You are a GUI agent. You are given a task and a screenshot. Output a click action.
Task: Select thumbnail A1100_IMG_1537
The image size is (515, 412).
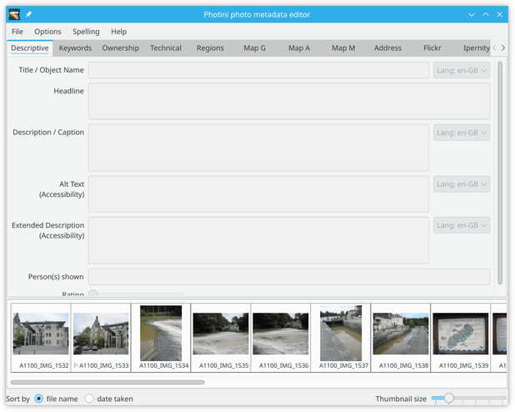[x=341, y=338]
